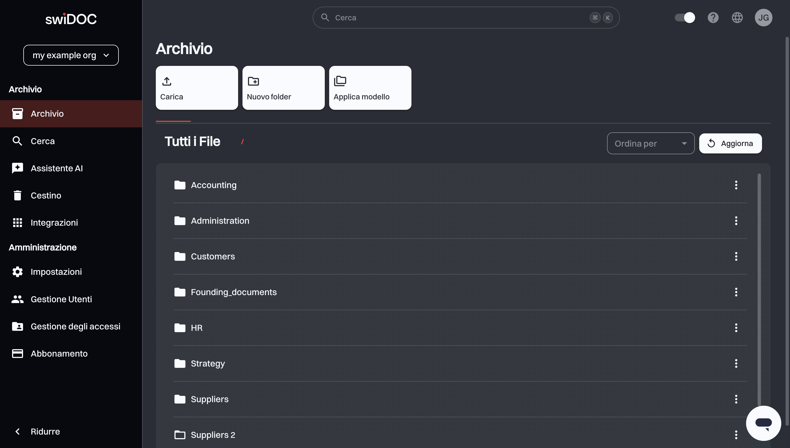Click the Carica upload button
Screen dimensions: 790x448
pos(197,88)
